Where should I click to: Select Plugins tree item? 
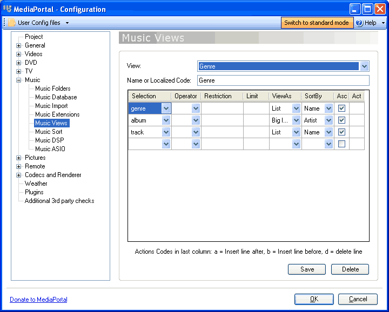coord(34,192)
